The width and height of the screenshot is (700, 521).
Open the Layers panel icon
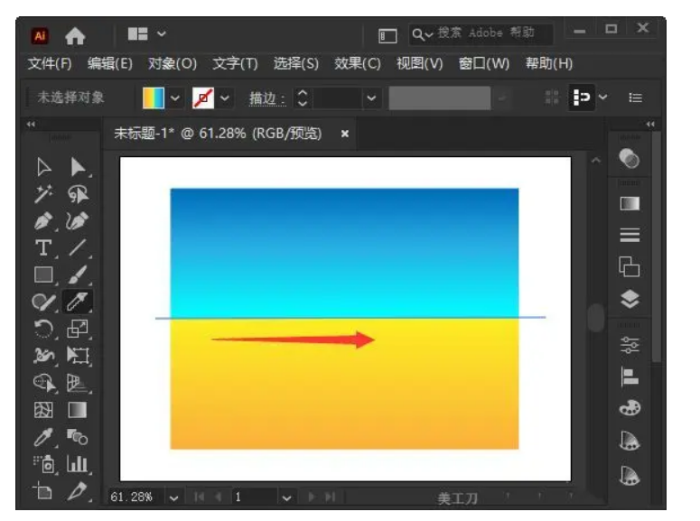tap(630, 299)
